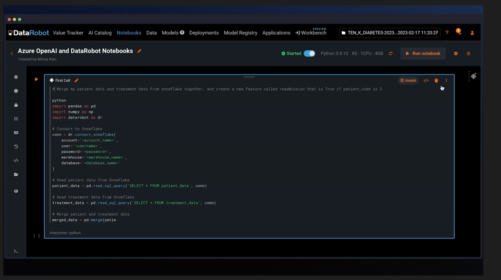Edit notebook title with pencil icon
Viewport: 501px width, 280px height.
(x=139, y=51)
